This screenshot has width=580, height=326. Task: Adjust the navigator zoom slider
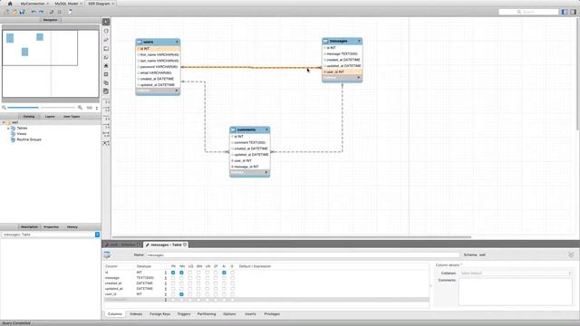pyautogui.click(x=42, y=108)
